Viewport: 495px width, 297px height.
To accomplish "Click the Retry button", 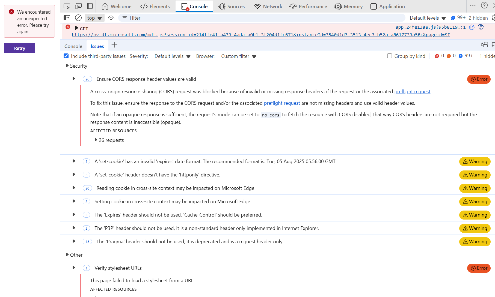I will [19, 48].
